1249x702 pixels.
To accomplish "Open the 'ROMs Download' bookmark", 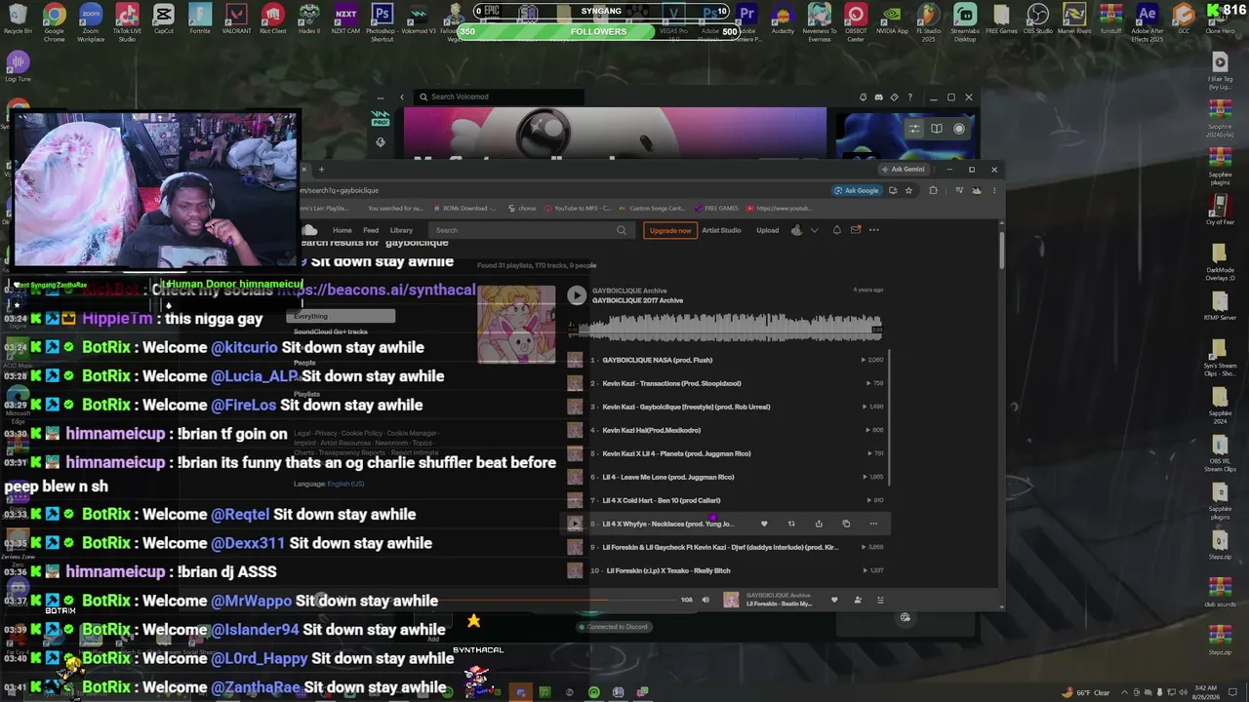I will pyautogui.click(x=463, y=208).
